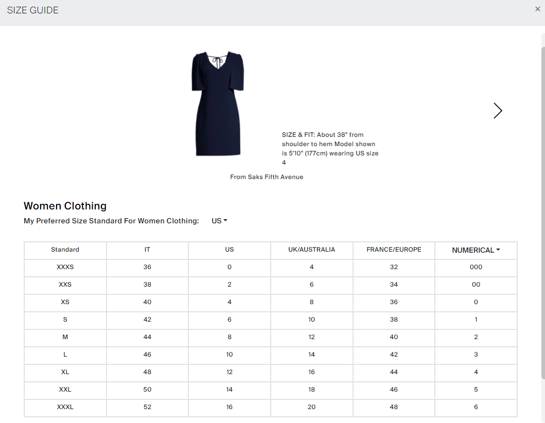Click US size '0' in XXXS row
545x423 pixels.
230,267
